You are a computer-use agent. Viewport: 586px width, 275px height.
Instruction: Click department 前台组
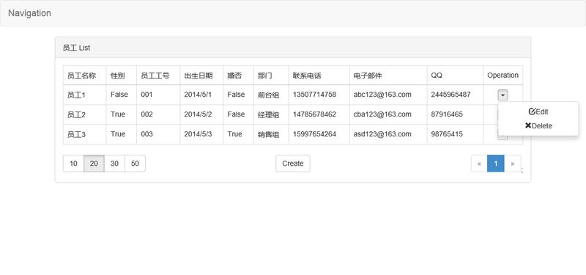coord(268,95)
